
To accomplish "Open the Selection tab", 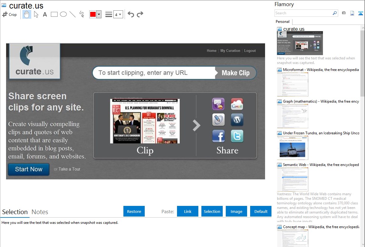I will click(15, 212).
